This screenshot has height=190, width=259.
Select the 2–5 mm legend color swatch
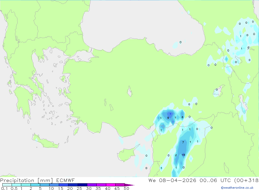coord(35,185)
